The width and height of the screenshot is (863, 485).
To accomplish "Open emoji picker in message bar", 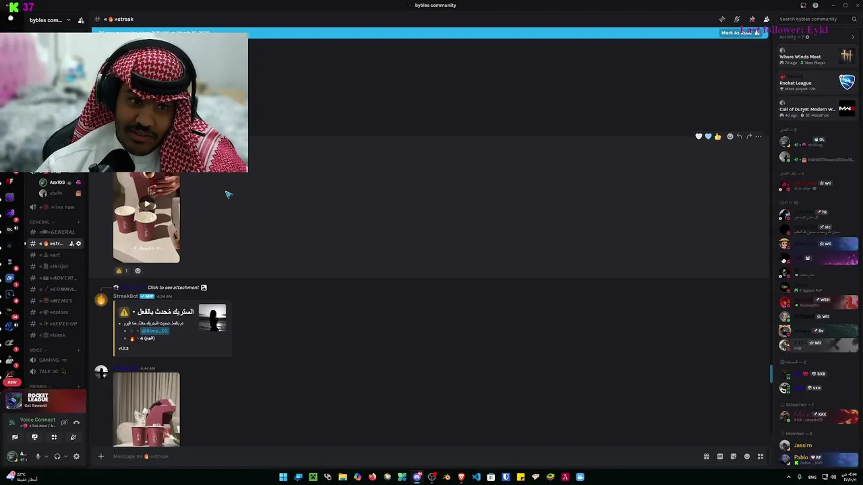I will click(747, 456).
